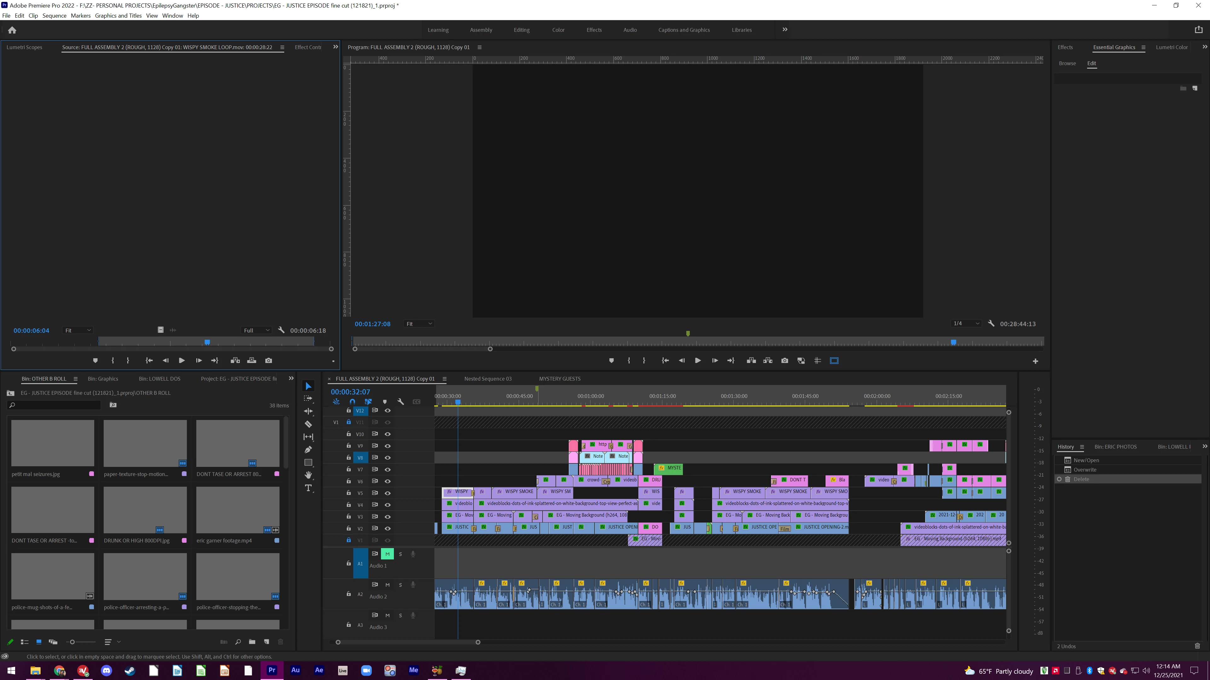This screenshot has width=1210, height=680.
Task: Select the Track Select Forward tool
Action: pyautogui.click(x=308, y=399)
